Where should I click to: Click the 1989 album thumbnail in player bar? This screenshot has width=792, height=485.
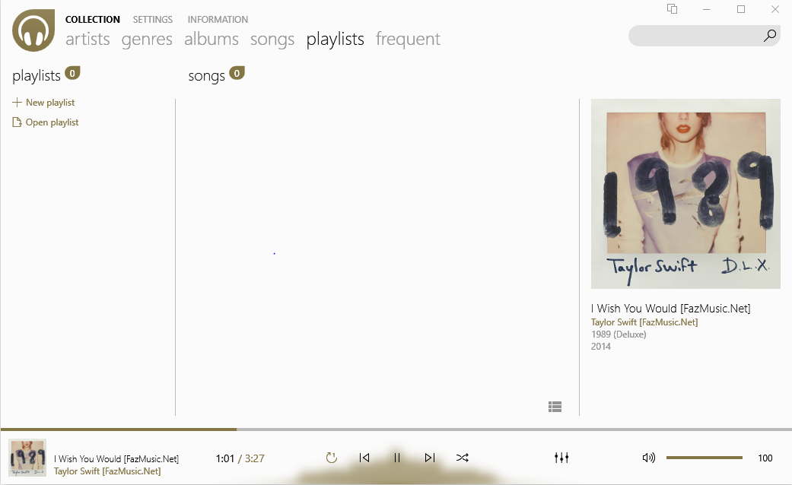click(27, 458)
